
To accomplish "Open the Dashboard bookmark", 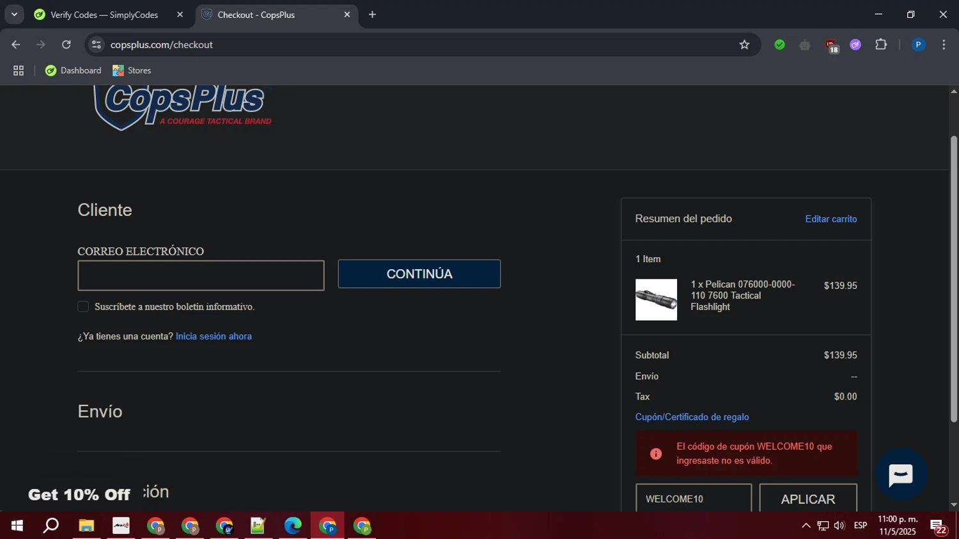I will coord(74,70).
